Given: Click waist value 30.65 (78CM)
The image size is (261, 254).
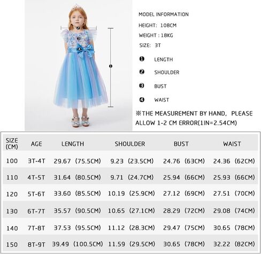Looking at the screenshot, I should [234, 228].
